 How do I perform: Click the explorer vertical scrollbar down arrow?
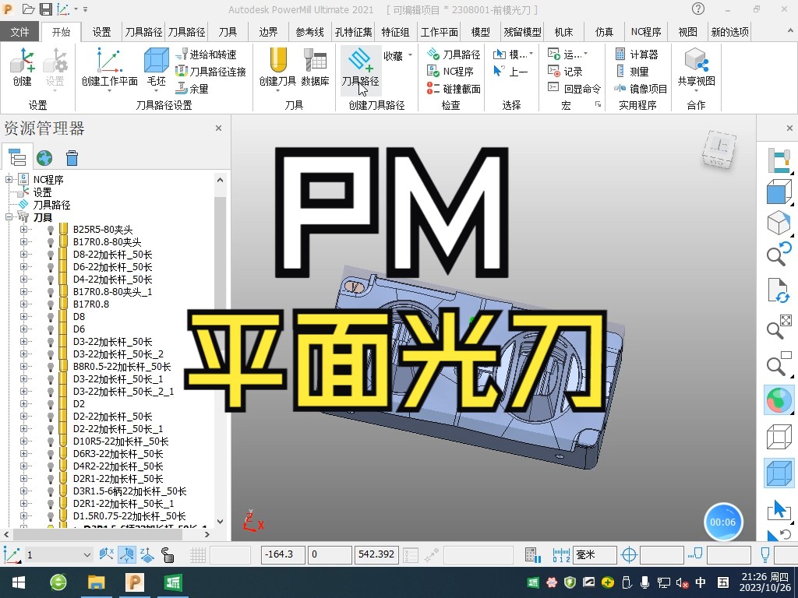pos(220,521)
